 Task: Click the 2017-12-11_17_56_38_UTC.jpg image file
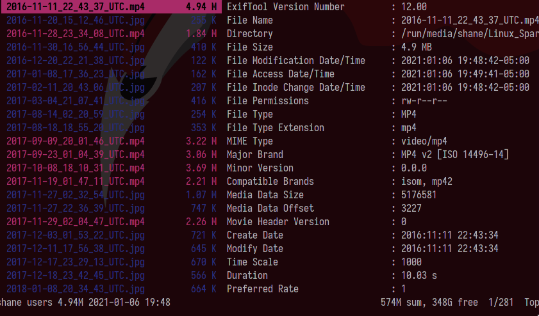coord(76,249)
